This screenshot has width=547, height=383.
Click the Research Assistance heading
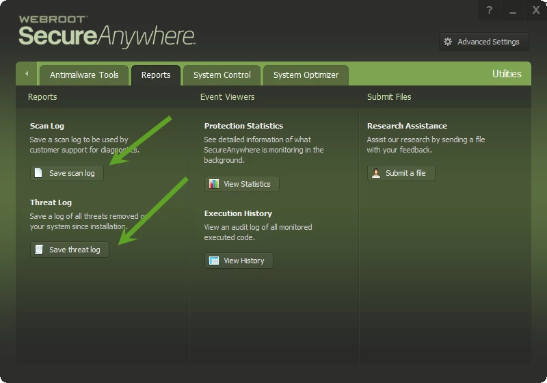pos(407,126)
